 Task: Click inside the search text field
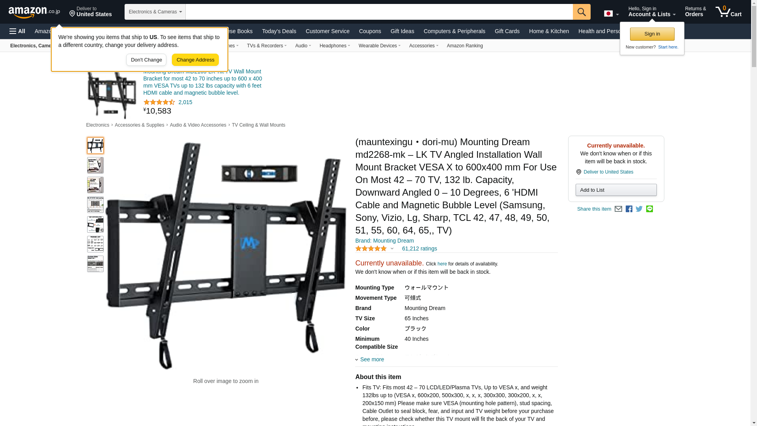click(379, 12)
